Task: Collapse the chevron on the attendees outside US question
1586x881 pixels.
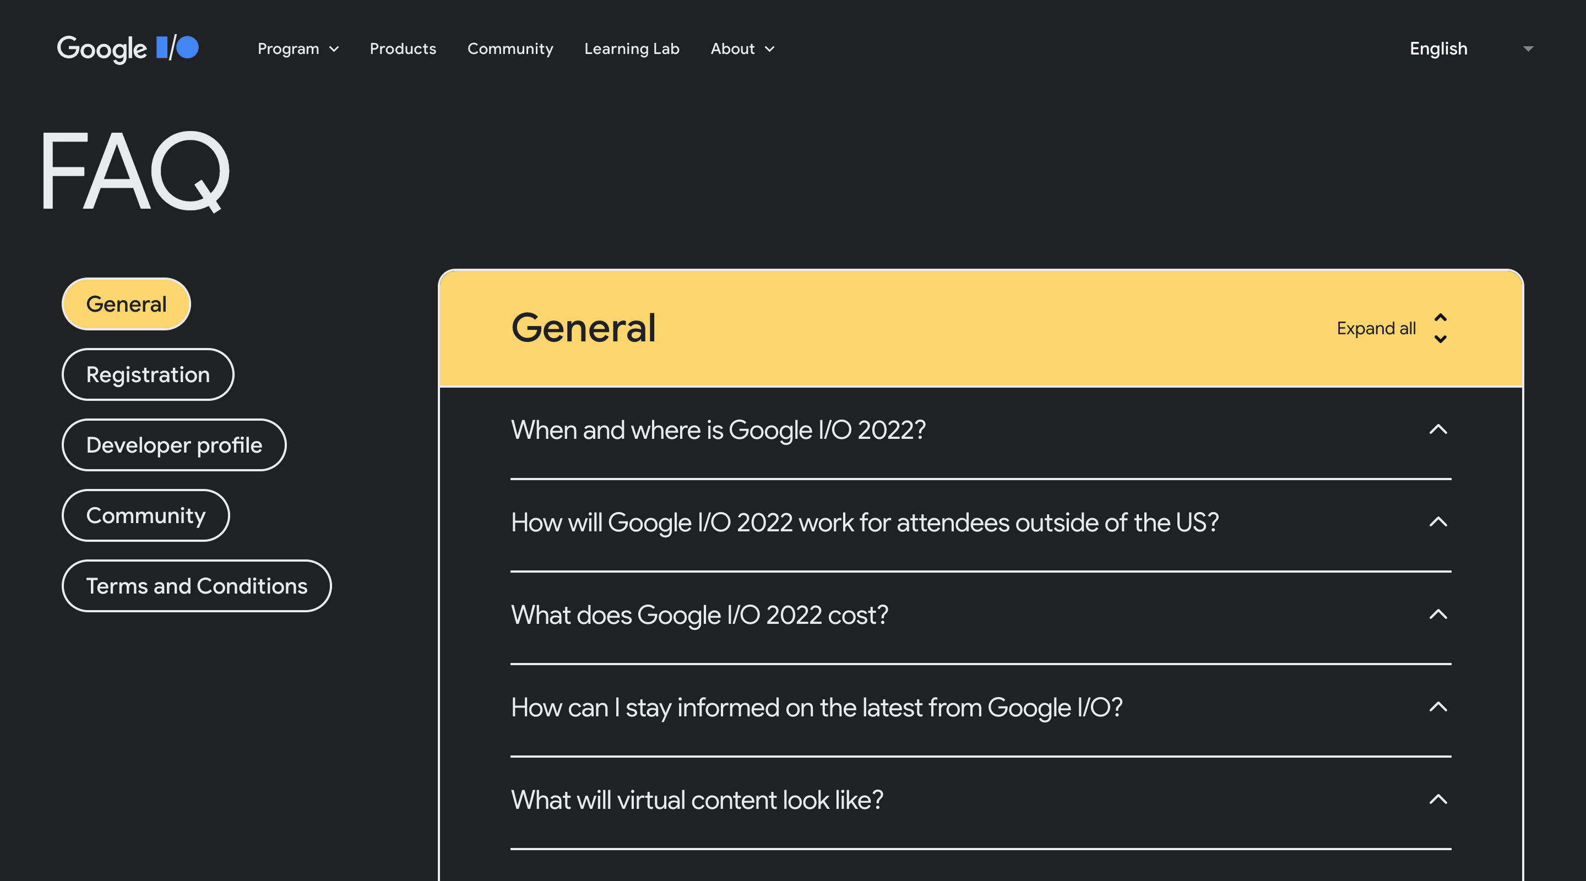Action: [x=1439, y=522]
